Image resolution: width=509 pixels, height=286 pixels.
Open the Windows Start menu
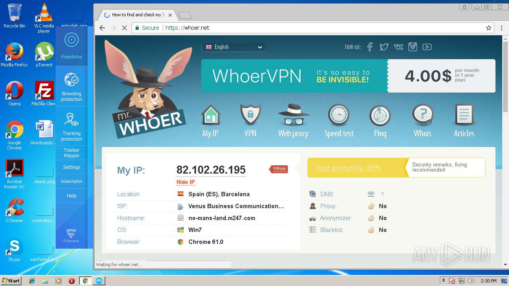pos(11,280)
